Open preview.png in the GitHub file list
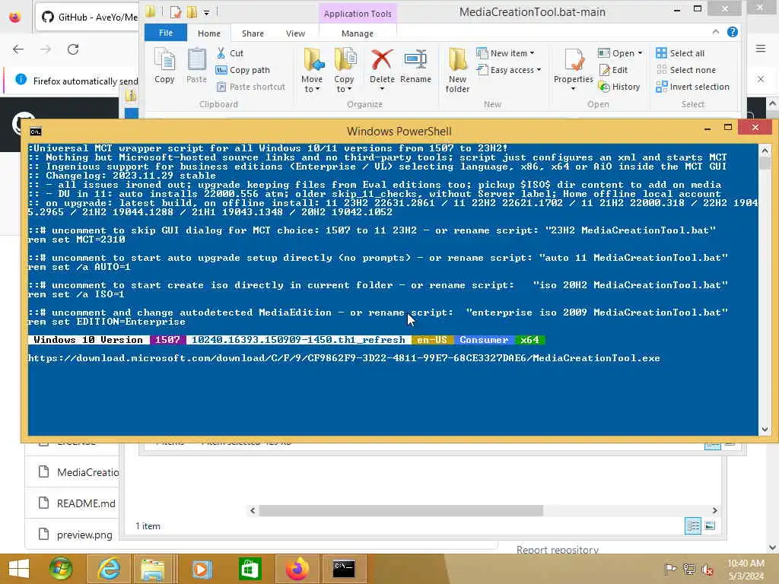The width and height of the screenshot is (779, 584). click(x=84, y=535)
